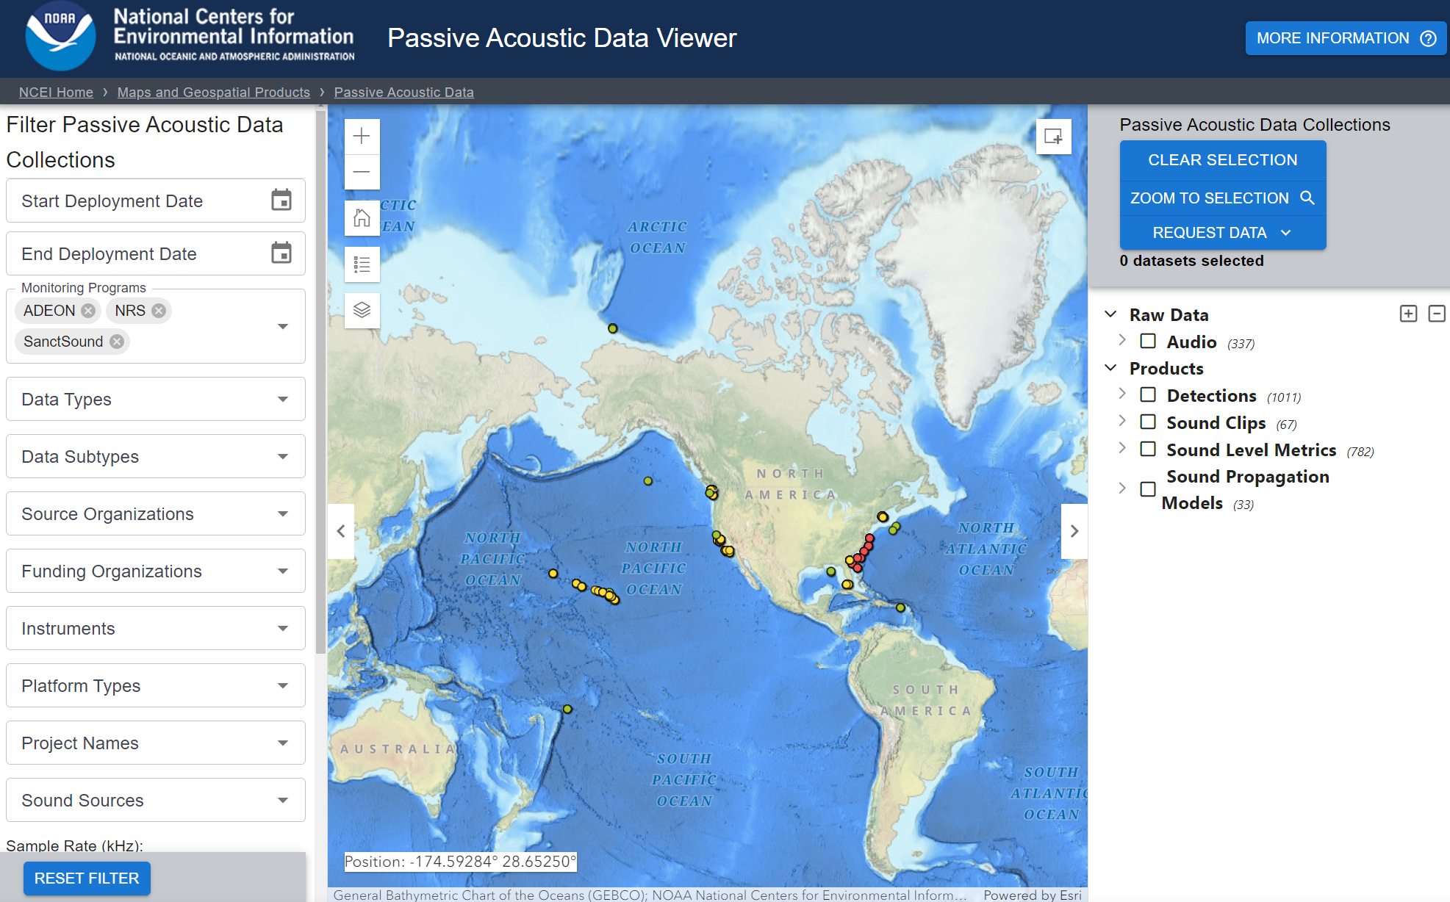This screenshot has width=1450, height=902.
Task: Expand the Sound Level Metrics tree node
Action: click(1122, 449)
